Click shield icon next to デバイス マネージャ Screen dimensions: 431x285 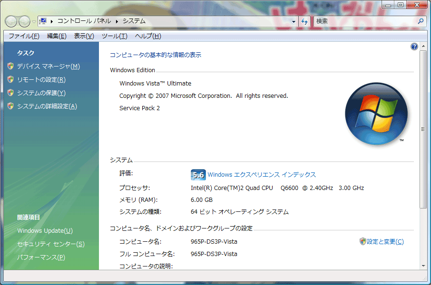pyautogui.click(x=10, y=66)
